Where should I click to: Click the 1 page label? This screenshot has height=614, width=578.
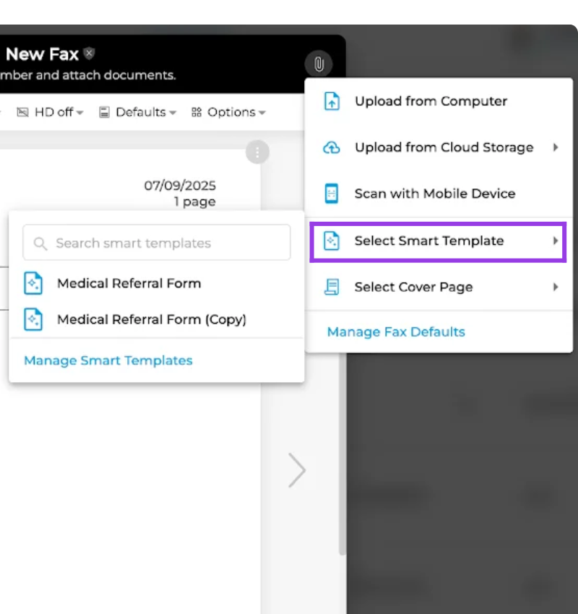click(194, 202)
